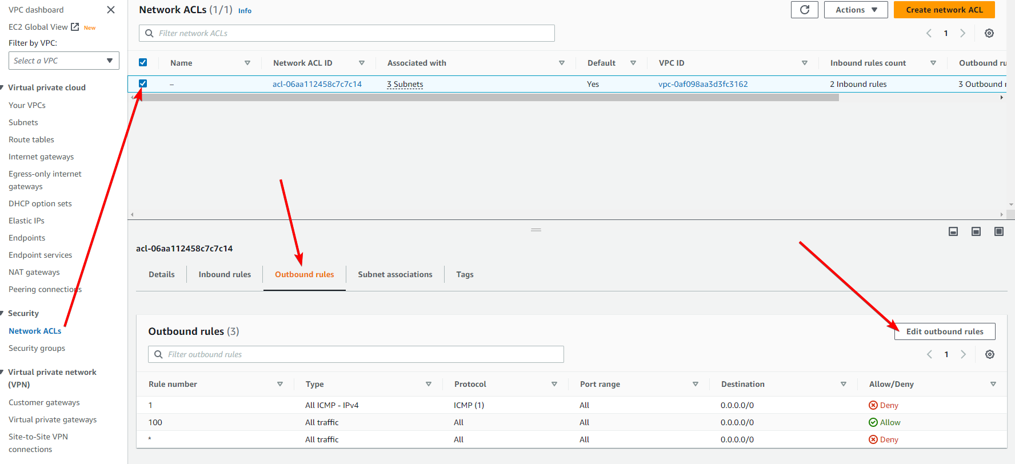Open Subnets in the sidebar
The image size is (1015, 464).
(23, 122)
